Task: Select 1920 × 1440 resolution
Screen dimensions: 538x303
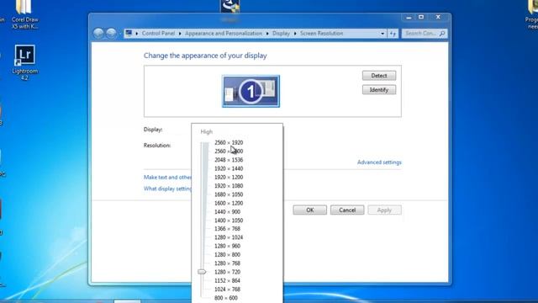Action: click(229, 168)
